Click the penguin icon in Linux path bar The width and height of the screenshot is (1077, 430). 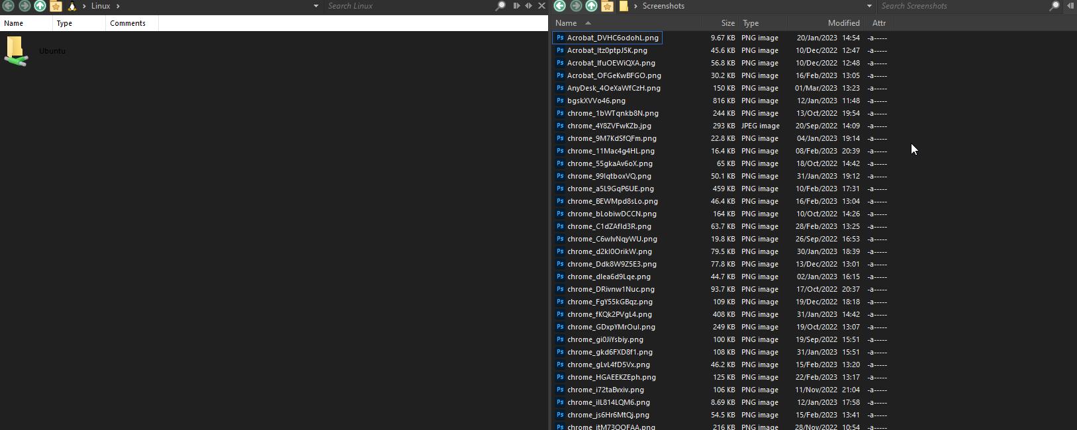point(72,6)
